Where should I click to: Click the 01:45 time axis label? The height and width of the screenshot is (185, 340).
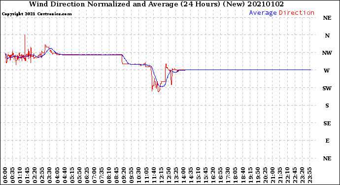pyautogui.click(x=28, y=175)
